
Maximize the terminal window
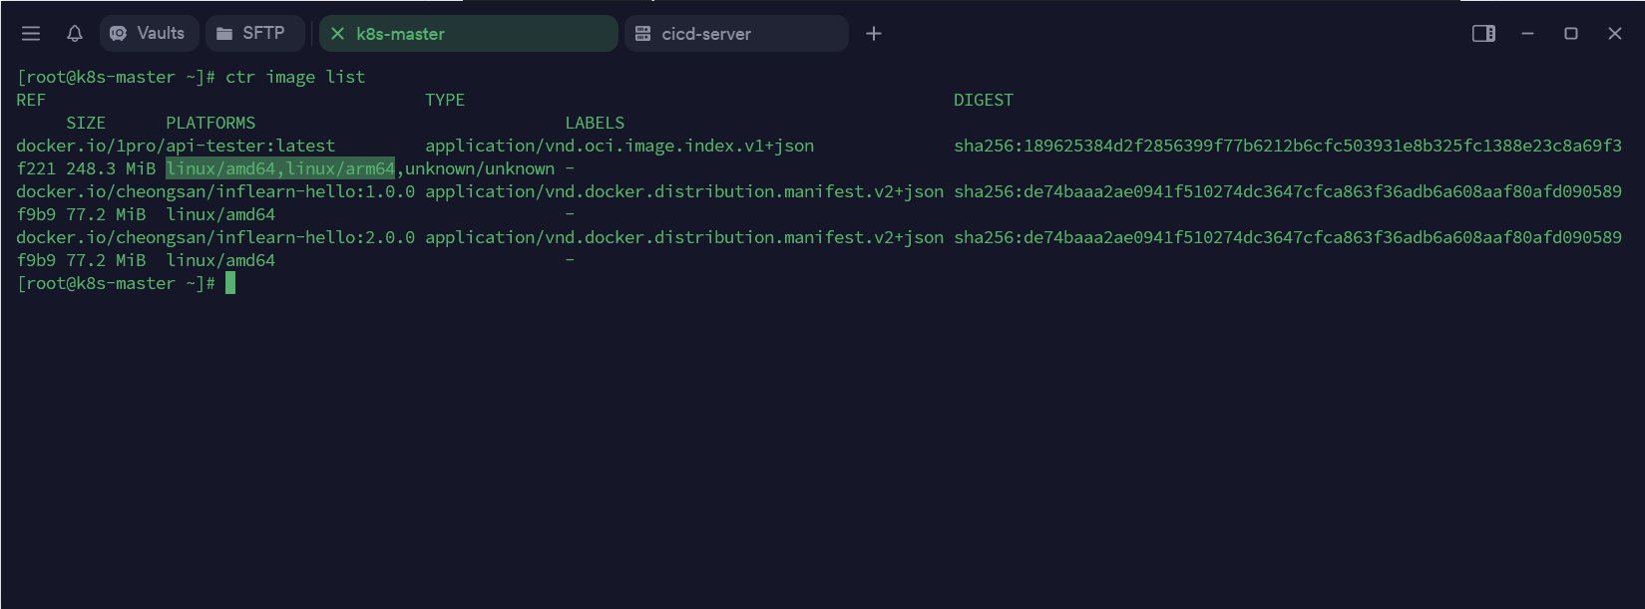coord(1571,34)
